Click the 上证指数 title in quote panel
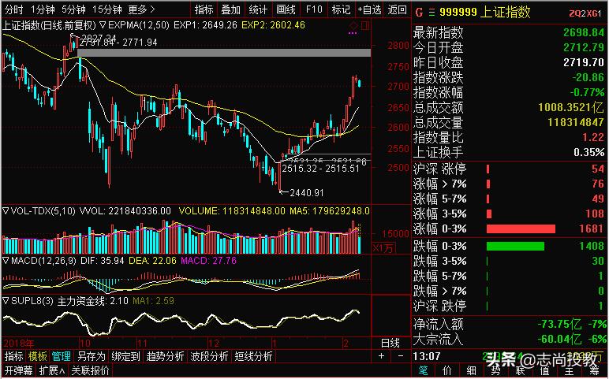The width and height of the screenshot is (609, 379). click(x=506, y=13)
